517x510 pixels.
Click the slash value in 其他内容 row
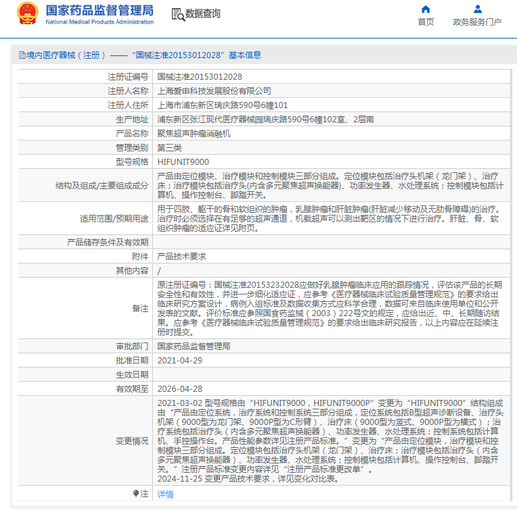159,271
